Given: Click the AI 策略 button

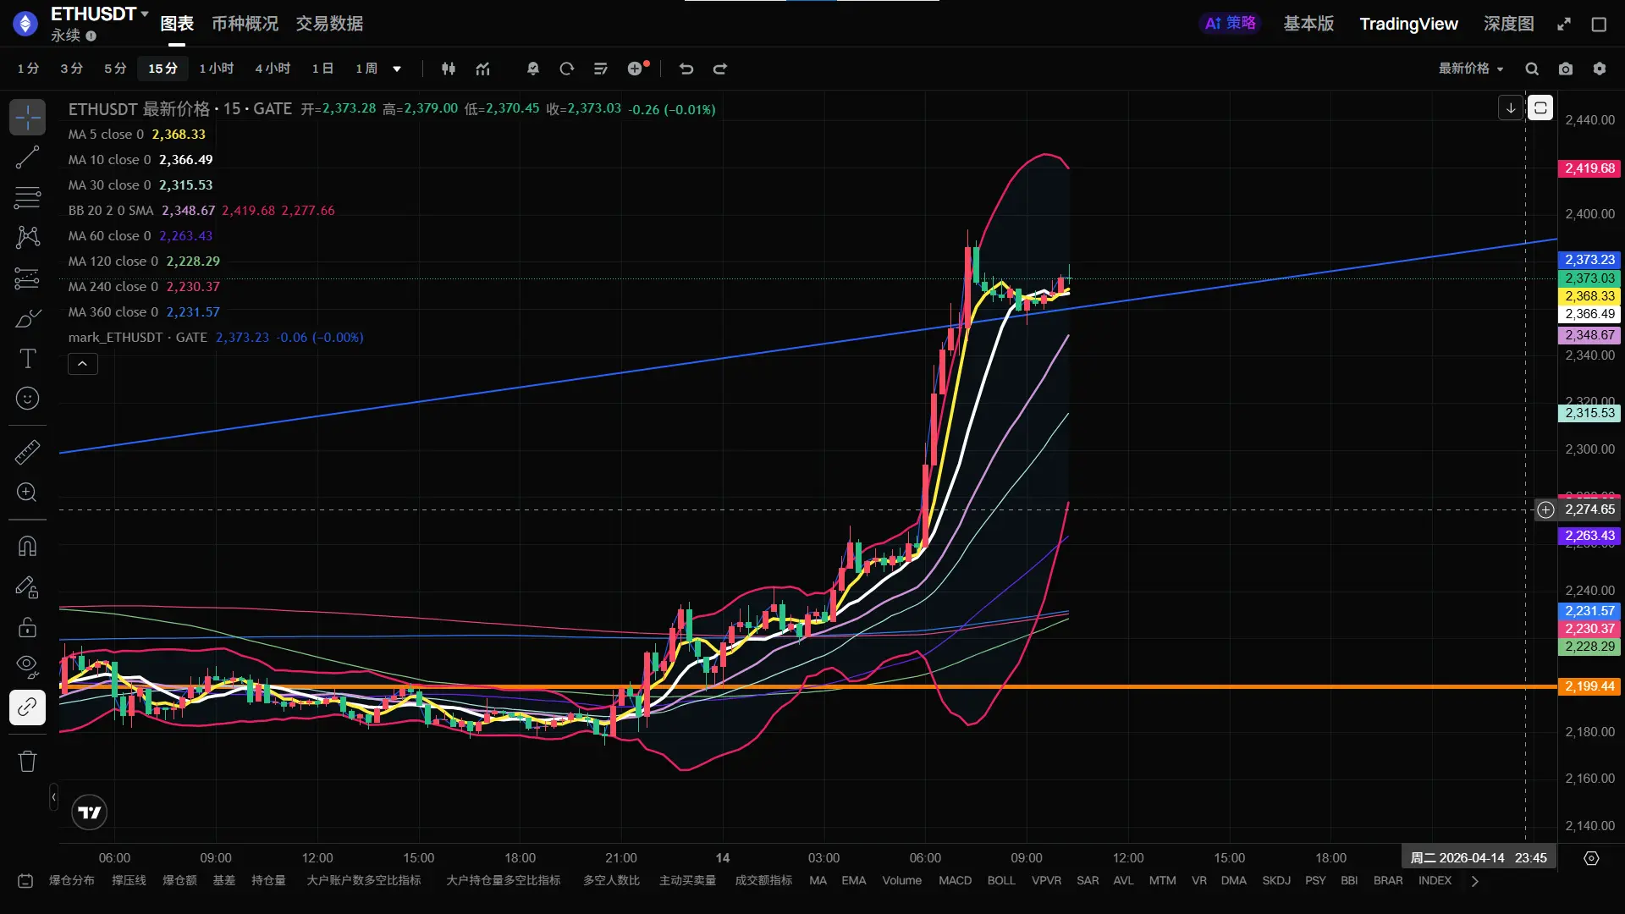Looking at the screenshot, I should [1231, 24].
